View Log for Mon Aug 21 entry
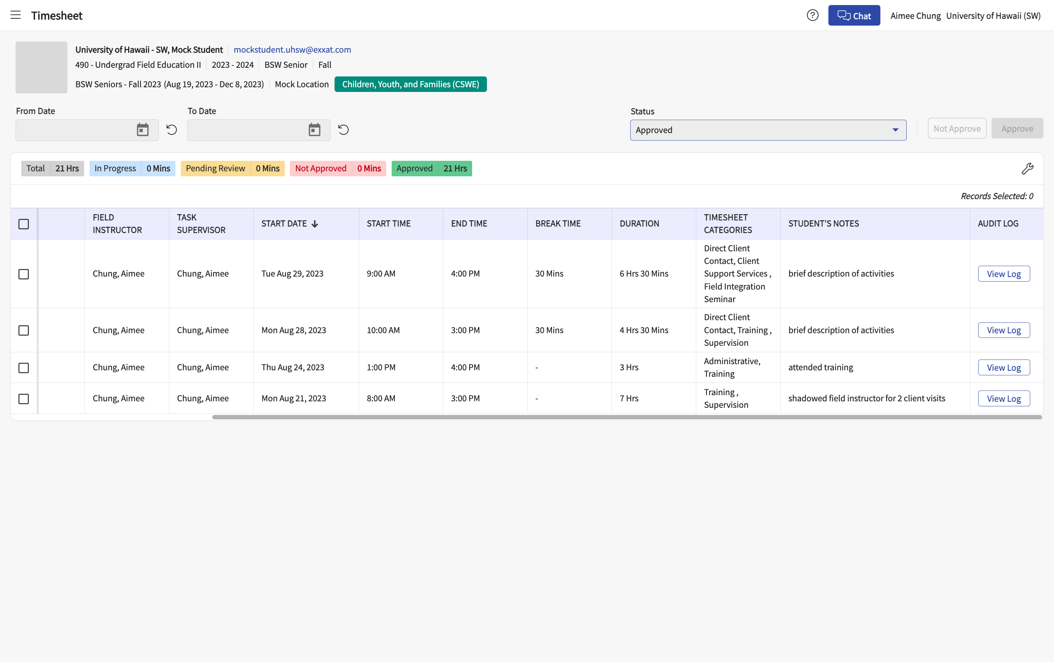Viewport: 1054px width, 662px height. pos(1004,399)
